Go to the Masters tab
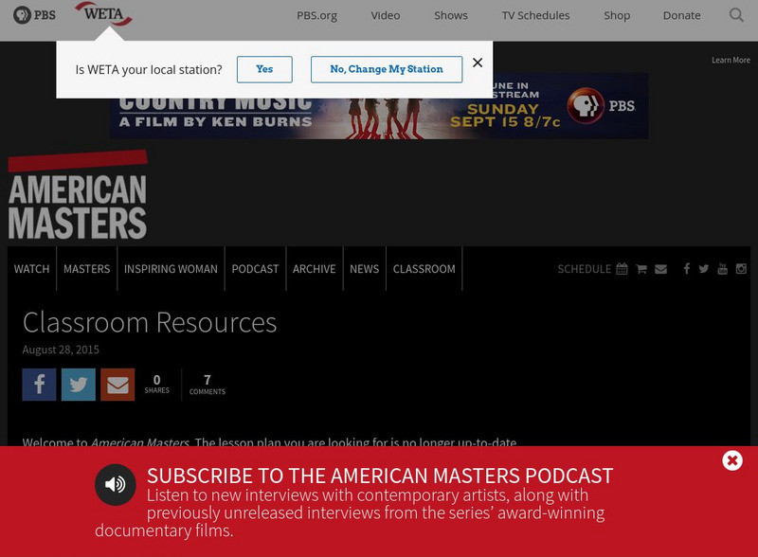This screenshot has height=557, width=758. coord(87,269)
